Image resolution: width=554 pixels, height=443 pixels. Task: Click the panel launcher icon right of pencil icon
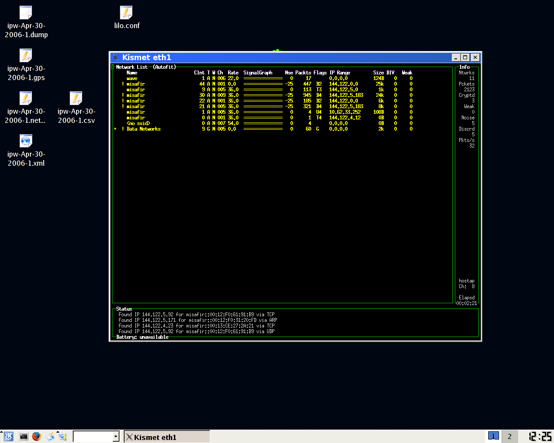pos(63,437)
